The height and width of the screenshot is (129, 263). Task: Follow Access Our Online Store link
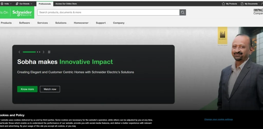click(66, 4)
